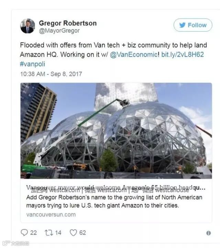Open the tweet timestamp Sep 8, 2017
The width and height of the screenshot is (220, 248).
click(51, 74)
